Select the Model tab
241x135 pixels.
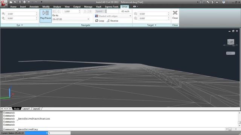point(17,109)
